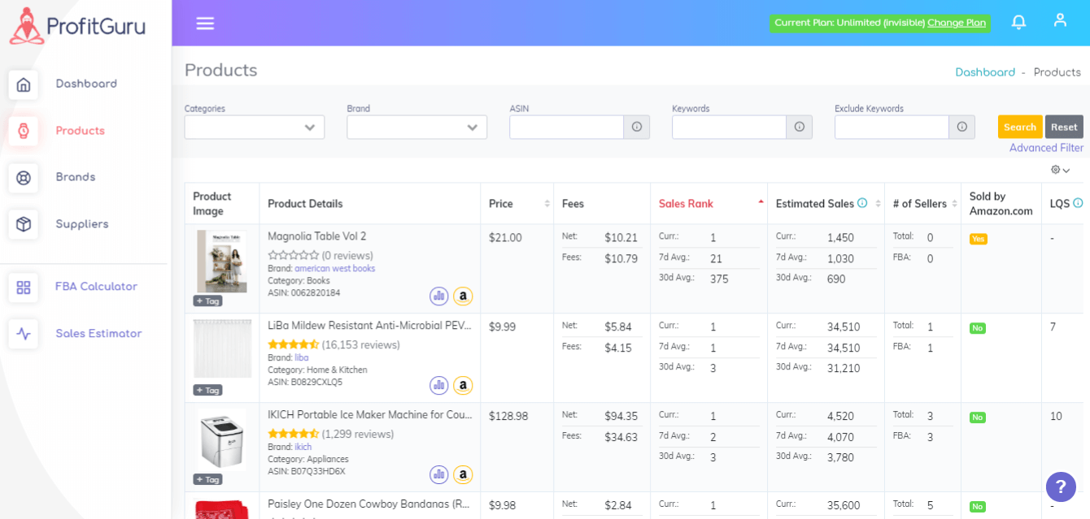The image size is (1090, 519).
Task: Open FBA Calculator in sidebar
Action: pyautogui.click(x=96, y=287)
